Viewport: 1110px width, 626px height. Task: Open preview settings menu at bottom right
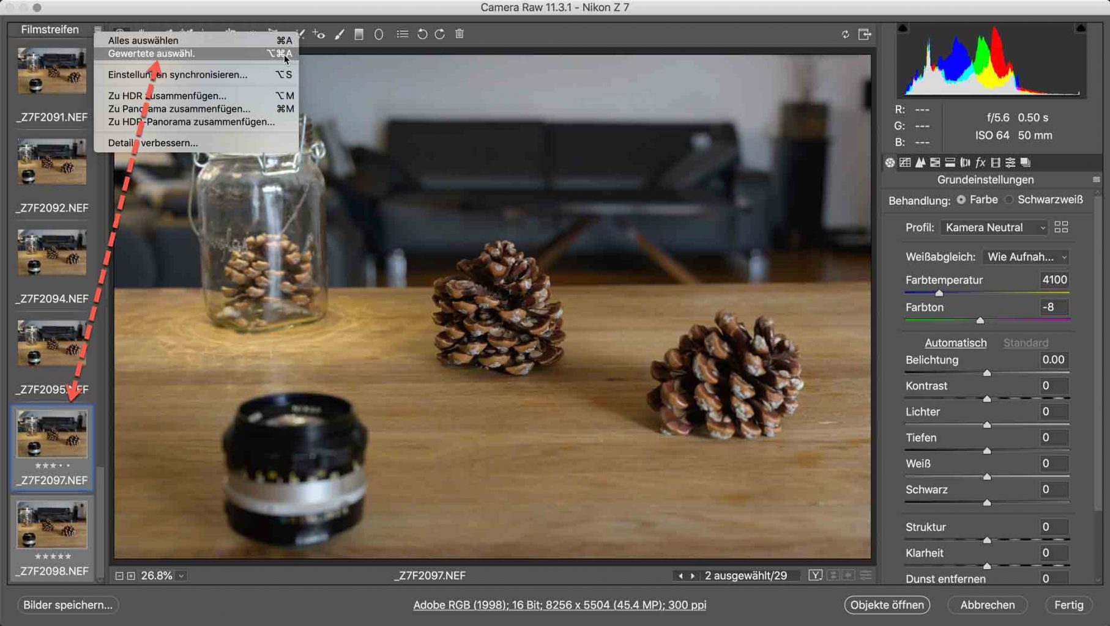tap(866, 575)
